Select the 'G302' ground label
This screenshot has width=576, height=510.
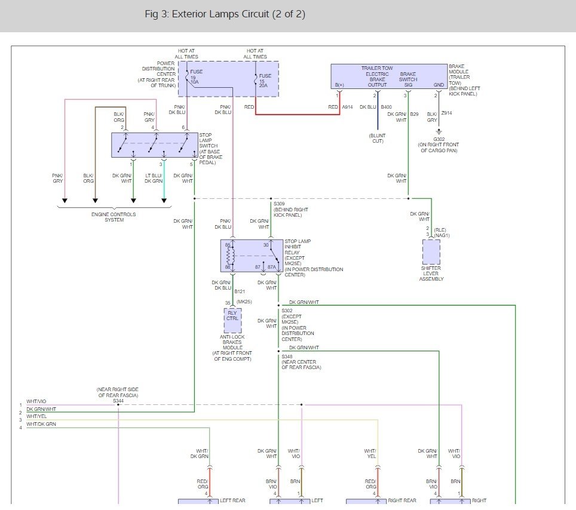point(439,139)
